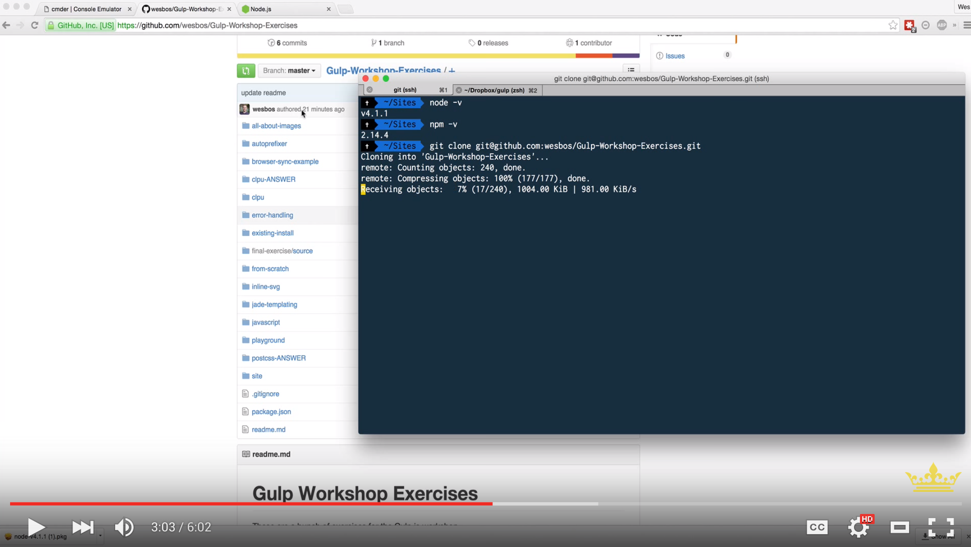
Task: Add new file with plus icon
Action: point(452,71)
